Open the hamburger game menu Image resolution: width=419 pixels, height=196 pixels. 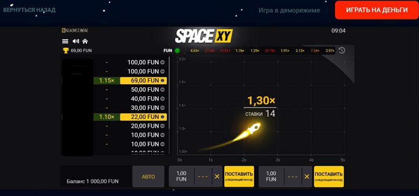[65, 41]
